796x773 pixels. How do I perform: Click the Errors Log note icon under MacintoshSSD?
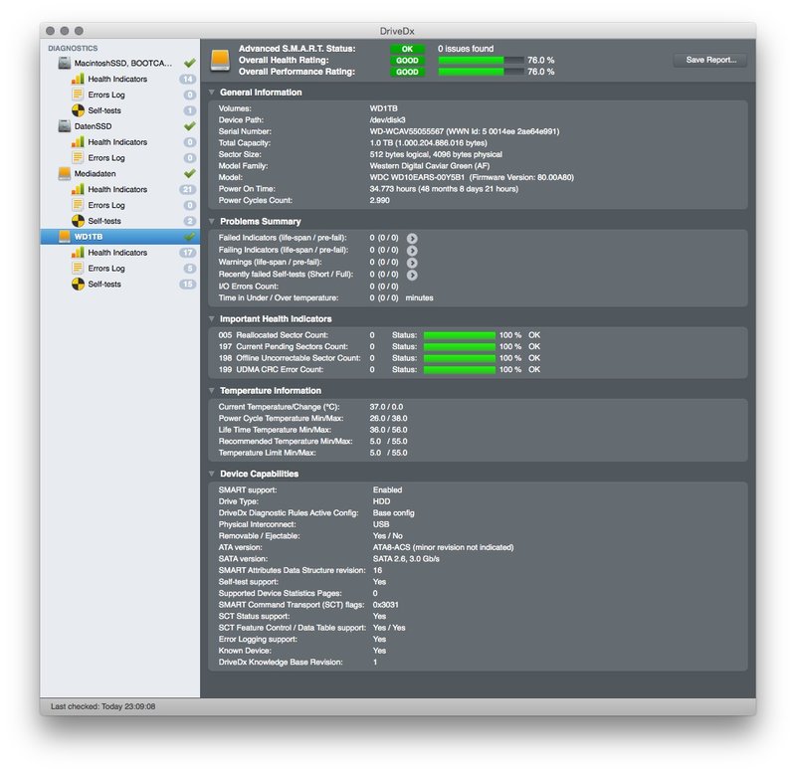78,95
